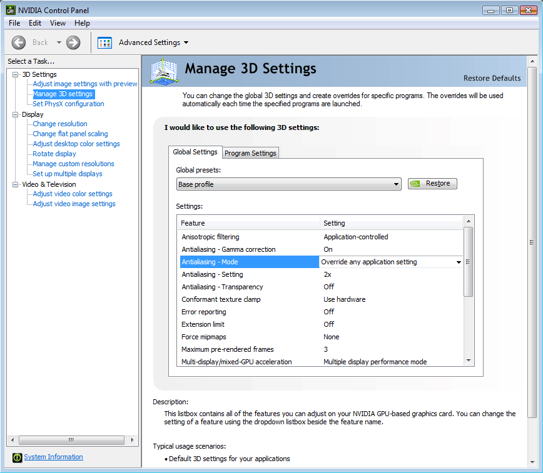Image resolution: width=543 pixels, height=473 pixels.
Task: Select the Conformant texture clamp row
Action: click(x=322, y=299)
